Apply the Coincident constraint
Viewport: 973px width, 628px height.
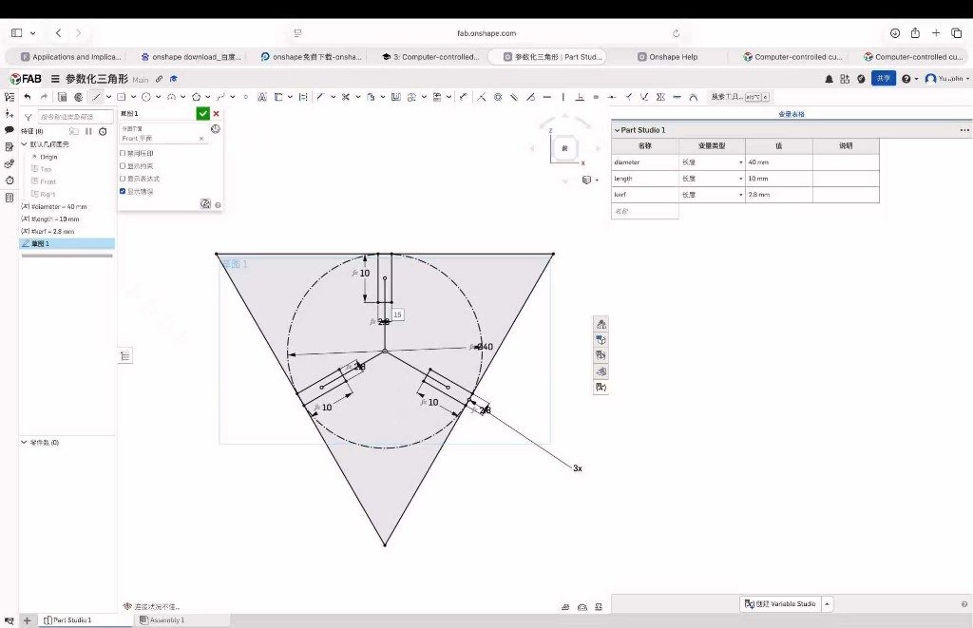pos(481,97)
